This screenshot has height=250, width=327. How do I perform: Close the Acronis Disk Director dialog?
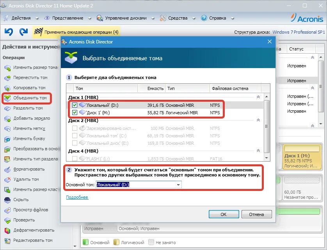point(269,41)
